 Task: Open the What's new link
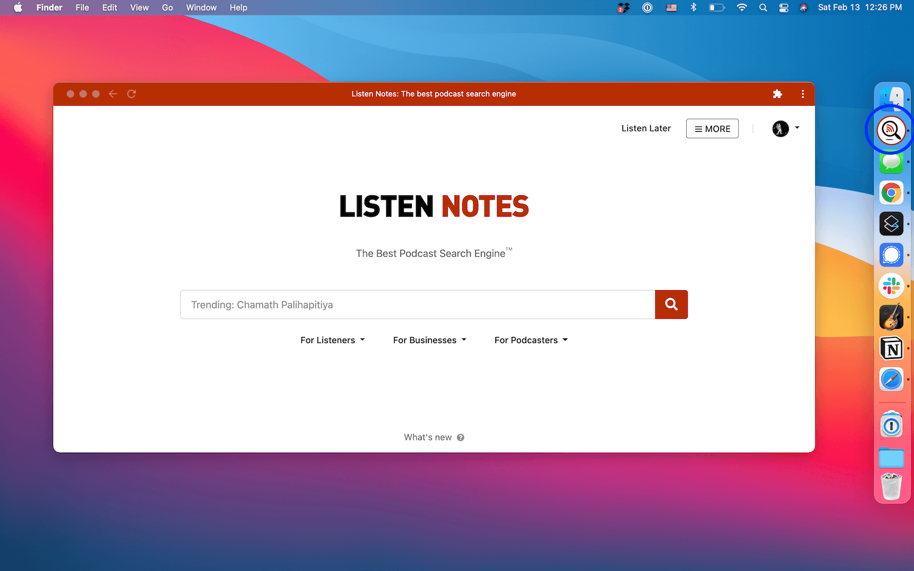[x=428, y=437]
